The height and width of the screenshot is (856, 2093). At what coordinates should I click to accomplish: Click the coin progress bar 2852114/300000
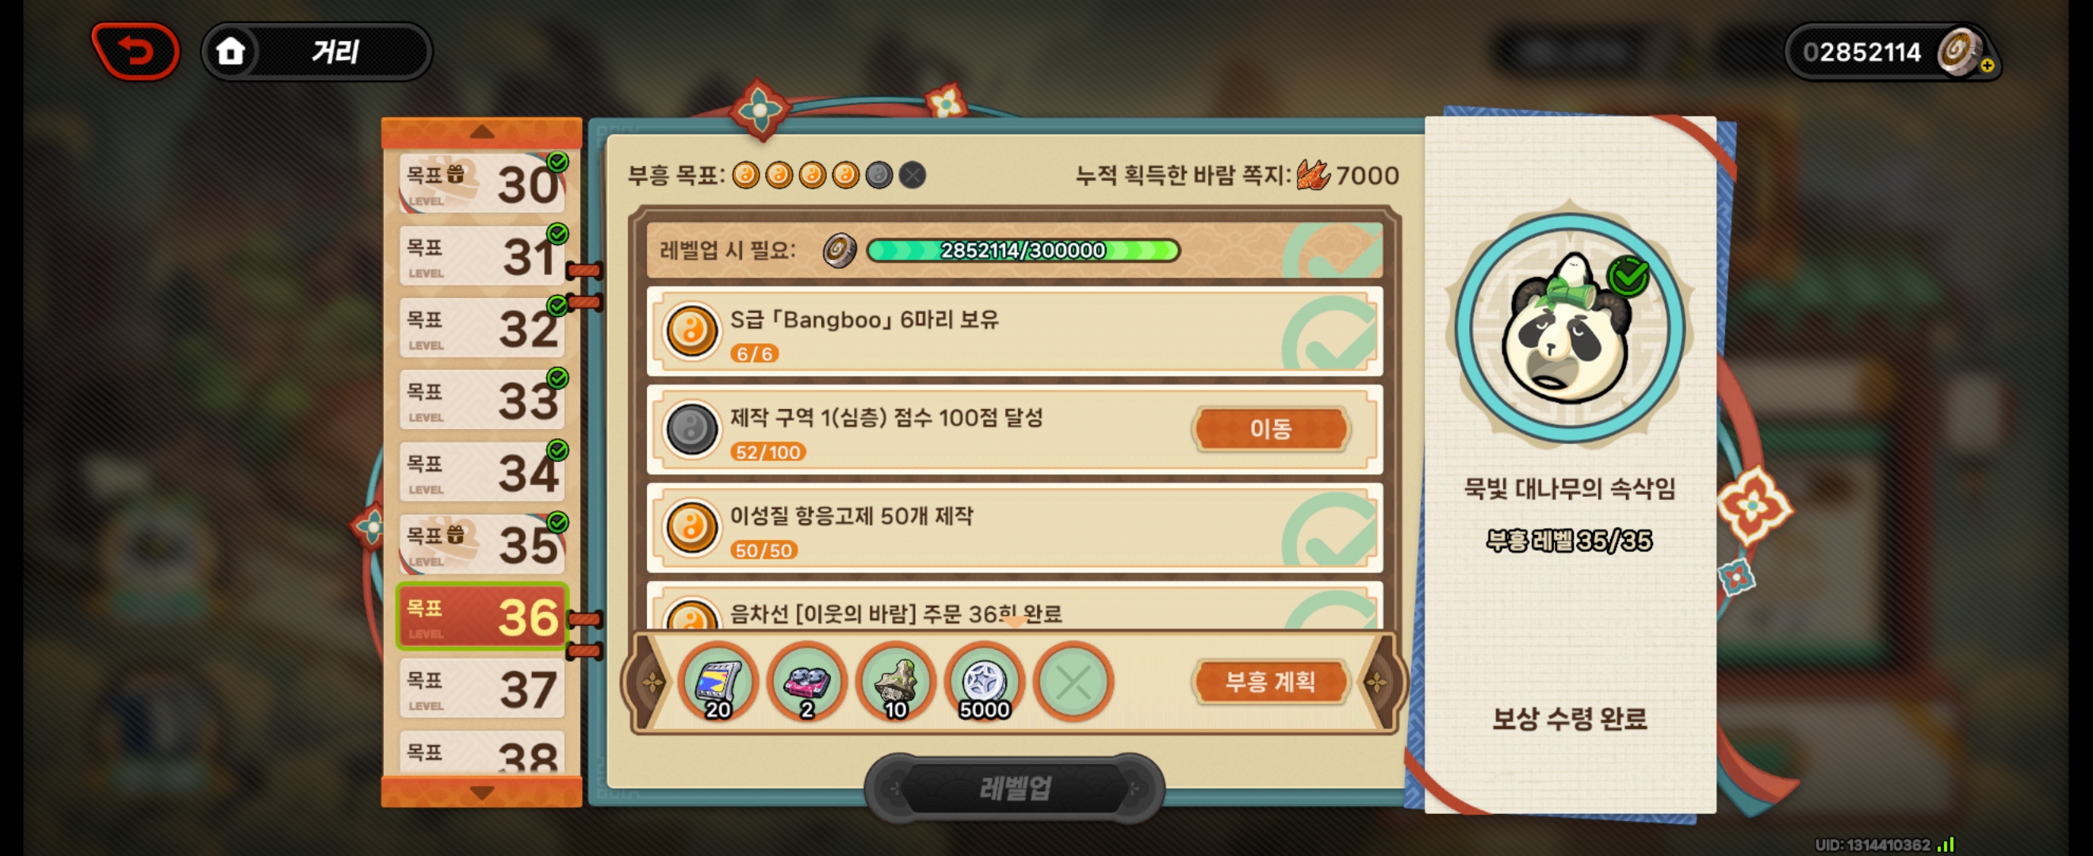[x=1023, y=250]
